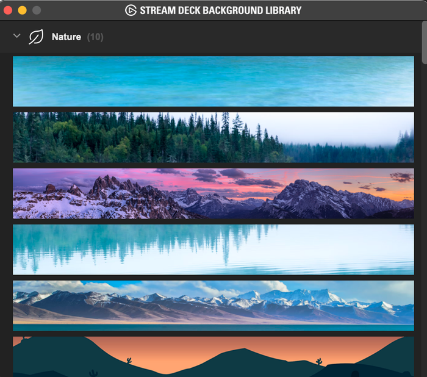The image size is (427, 377).
Task: Collapse the Nature category with the chevron
Action: point(17,35)
